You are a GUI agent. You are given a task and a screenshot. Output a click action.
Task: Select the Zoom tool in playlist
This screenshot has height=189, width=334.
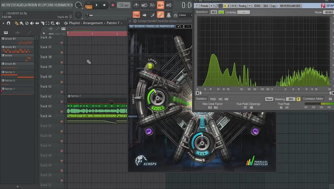point(53,23)
